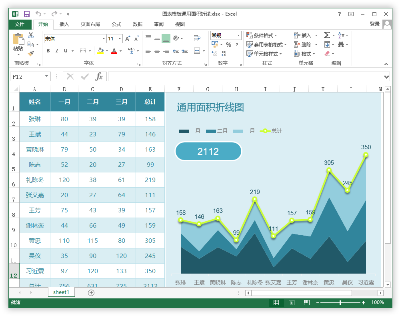Toggle Italic formatting
The height and width of the screenshot is (316, 400).
click(x=57, y=51)
